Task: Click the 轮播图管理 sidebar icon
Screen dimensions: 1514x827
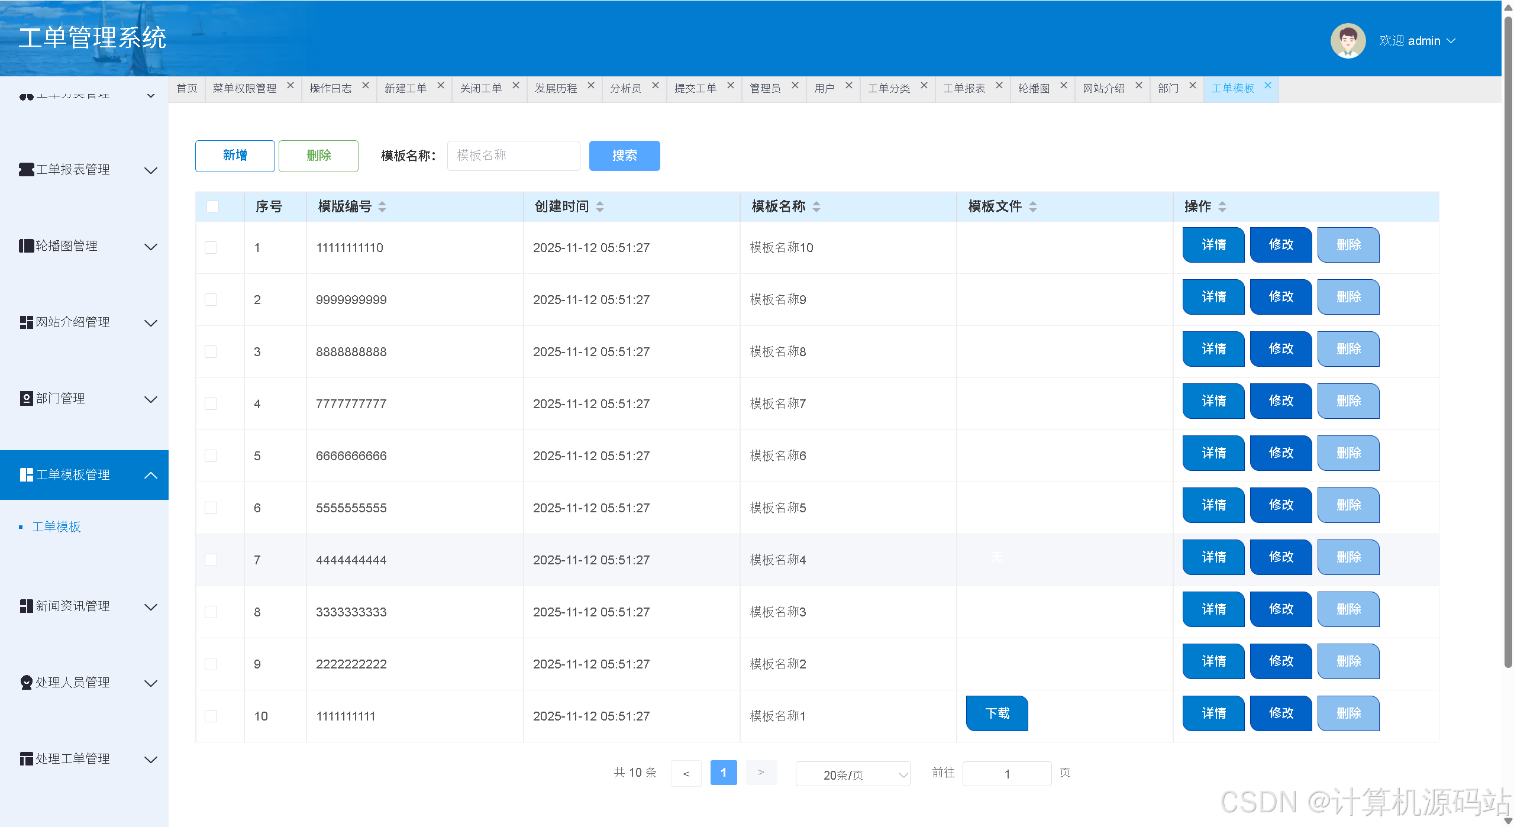Action: (26, 246)
